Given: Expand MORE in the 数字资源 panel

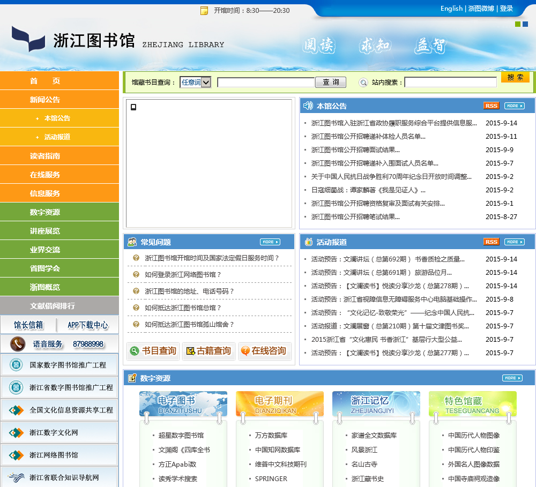Looking at the screenshot, I should [512, 378].
